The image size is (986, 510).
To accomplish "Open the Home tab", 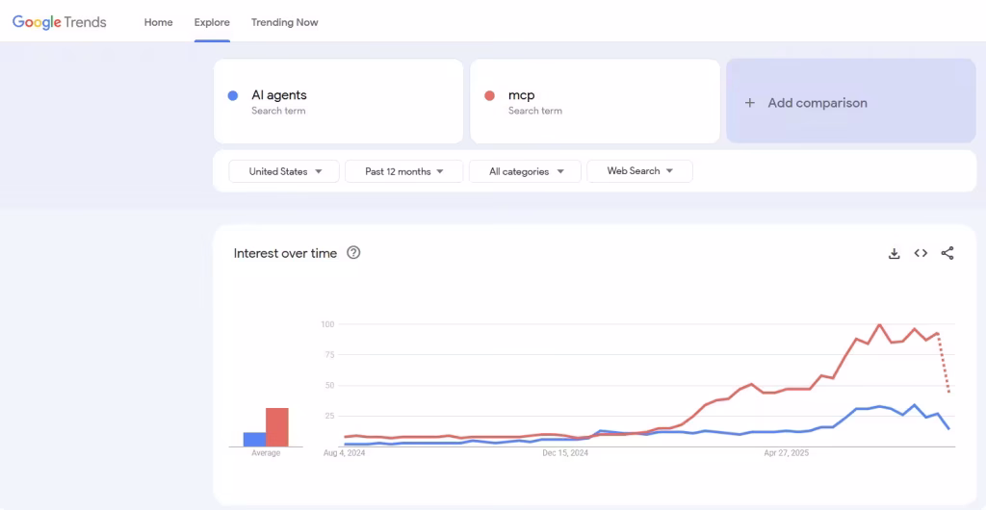I will point(159,22).
